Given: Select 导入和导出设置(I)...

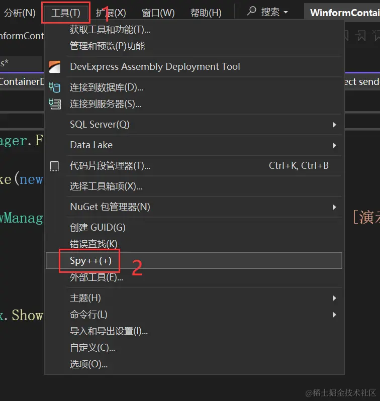Looking at the screenshot, I should point(194,331).
